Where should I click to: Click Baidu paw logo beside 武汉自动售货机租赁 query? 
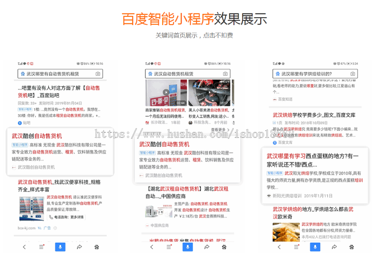coord(150,74)
